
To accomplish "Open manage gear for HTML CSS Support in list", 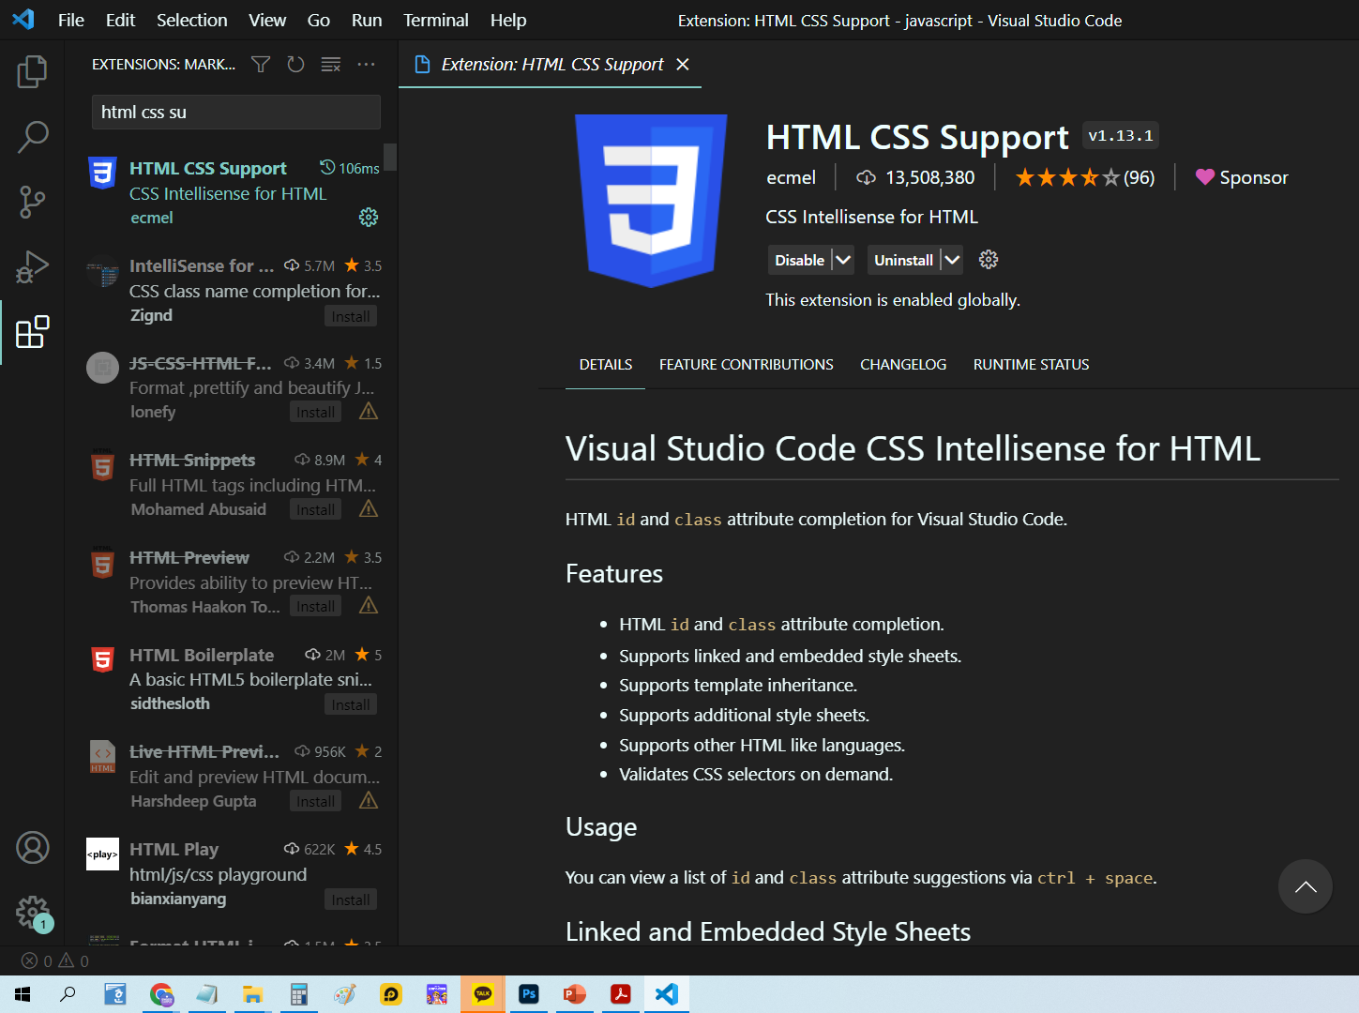I will (369, 218).
